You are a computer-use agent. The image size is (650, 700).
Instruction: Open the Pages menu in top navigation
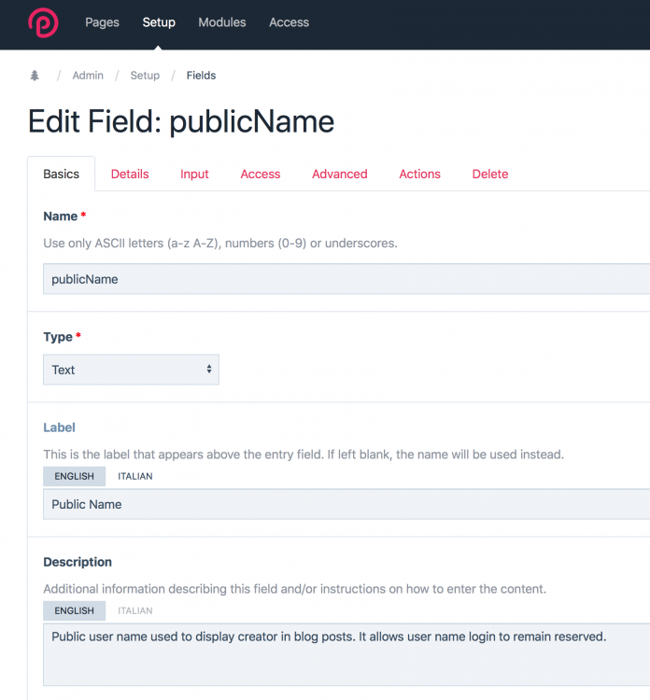click(x=102, y=22)
